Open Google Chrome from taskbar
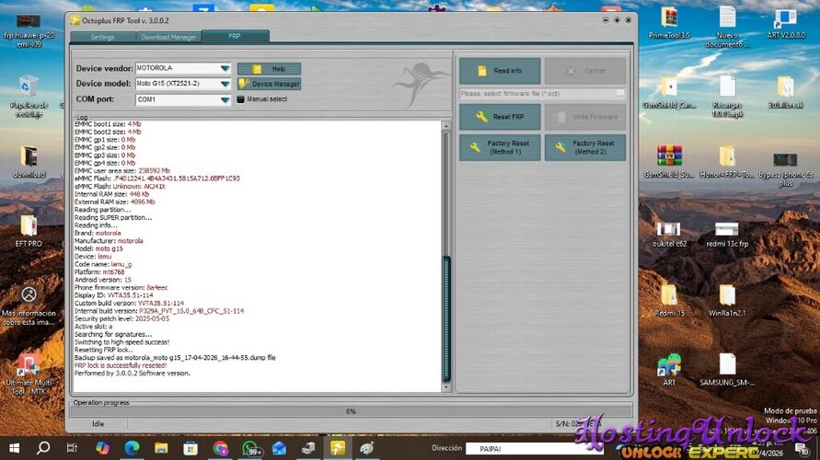The width and height of the screenshot is (820, 460). pos(220,448)
